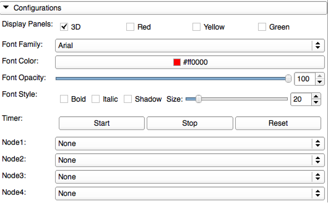
Task: Enable the Shadow font style checkbox
Action: (128, 99)
